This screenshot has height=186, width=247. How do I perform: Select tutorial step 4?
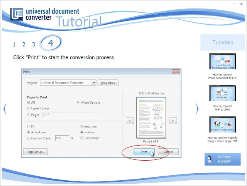click(51, 43)
